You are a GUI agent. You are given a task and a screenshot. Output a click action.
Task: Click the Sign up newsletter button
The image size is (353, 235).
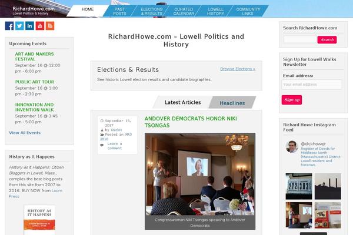pos(292,100)
